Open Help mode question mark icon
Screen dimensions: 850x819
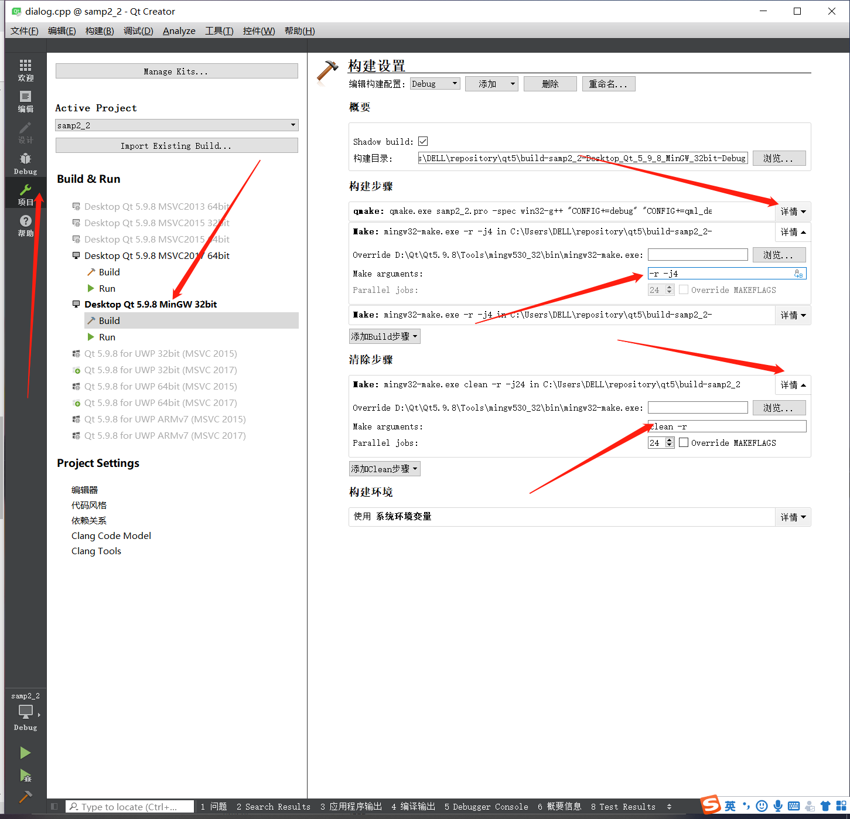click(25, 225)
